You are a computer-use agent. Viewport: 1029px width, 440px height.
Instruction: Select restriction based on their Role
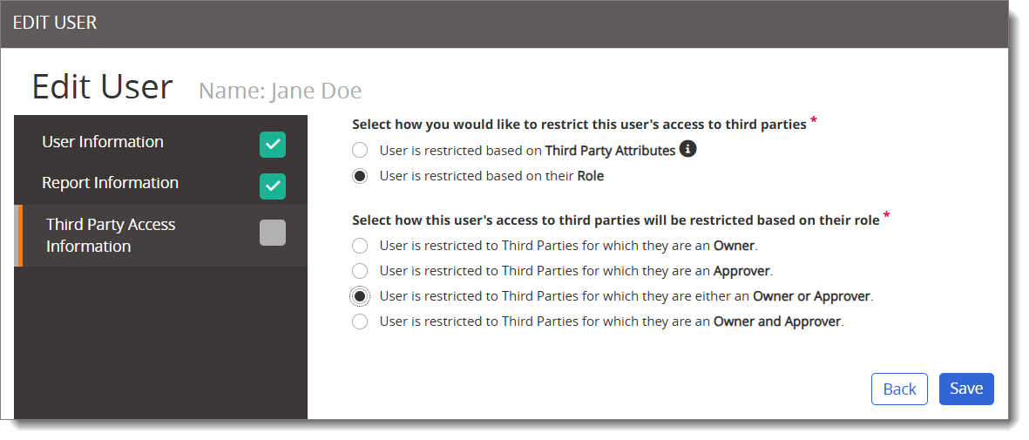point(360,176)
